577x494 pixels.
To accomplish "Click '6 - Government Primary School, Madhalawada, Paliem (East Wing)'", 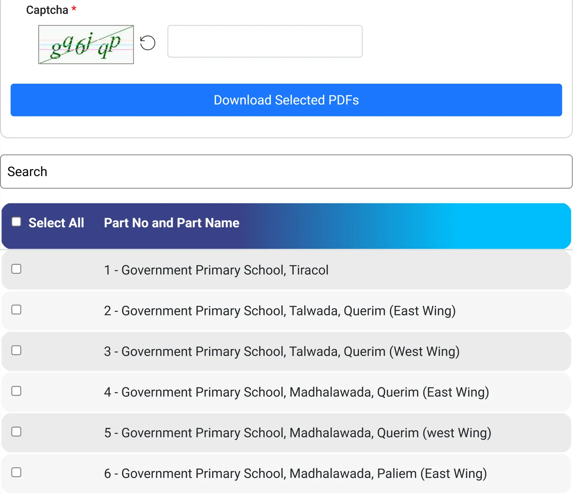I will (296, 474).
